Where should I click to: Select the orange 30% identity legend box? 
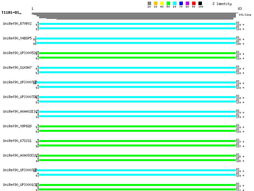point(156,4)
